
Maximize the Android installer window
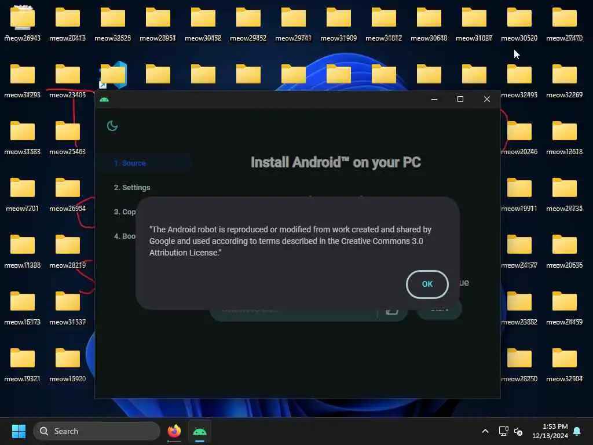coord(460,99)
